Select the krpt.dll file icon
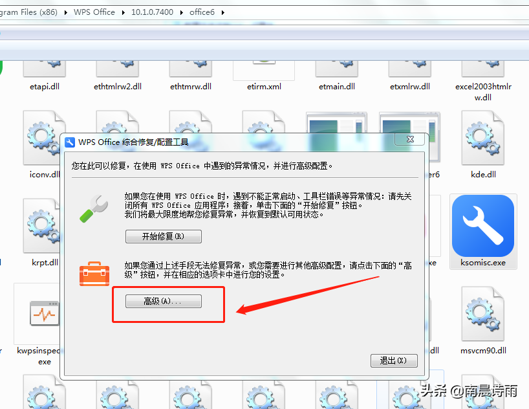The height and width of the screenshot is (409, 529). pos(42,226)
